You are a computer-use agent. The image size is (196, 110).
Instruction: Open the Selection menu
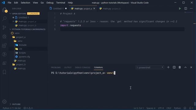(x=25, y=3)
